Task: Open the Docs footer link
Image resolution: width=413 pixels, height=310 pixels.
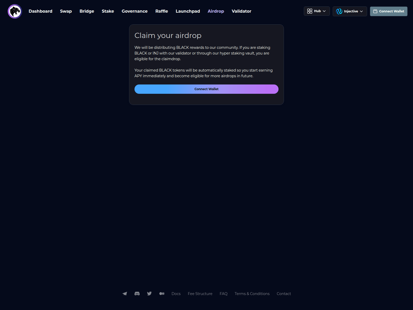Action: click(x=176, y=294)
